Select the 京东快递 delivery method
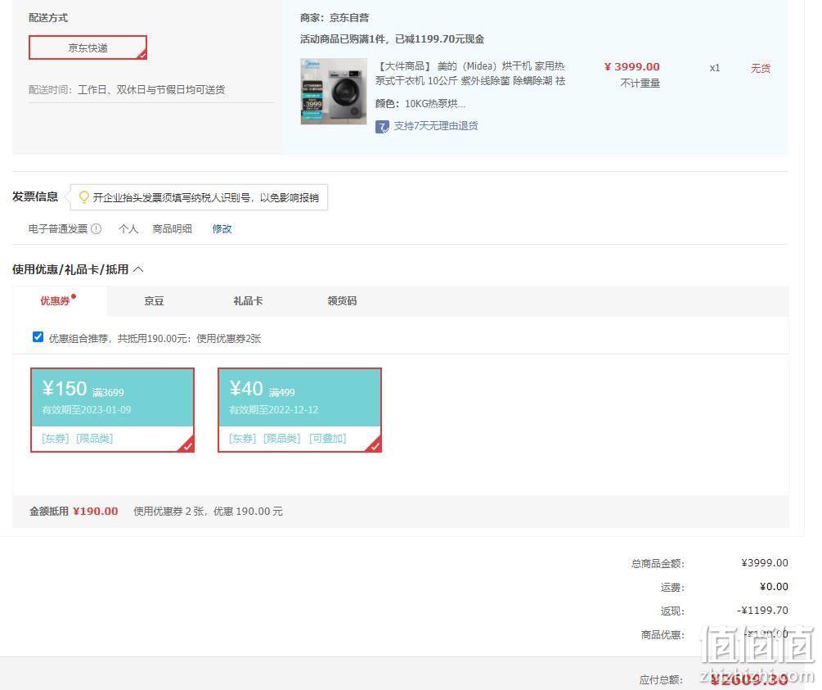The image size is (822, 690). (88, 47)
